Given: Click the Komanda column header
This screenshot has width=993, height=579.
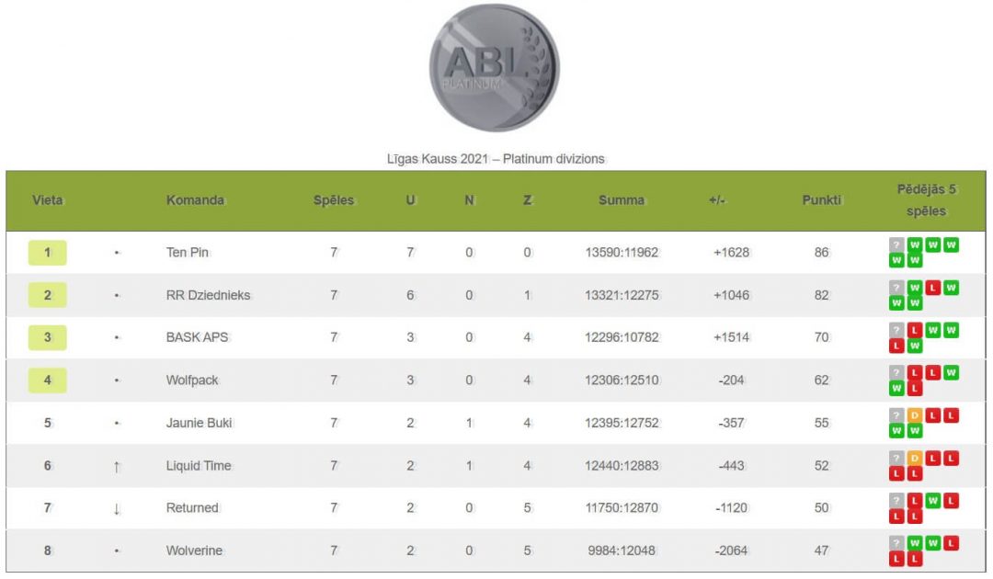Looking at the screenshot, I should (x=195, y=200).
